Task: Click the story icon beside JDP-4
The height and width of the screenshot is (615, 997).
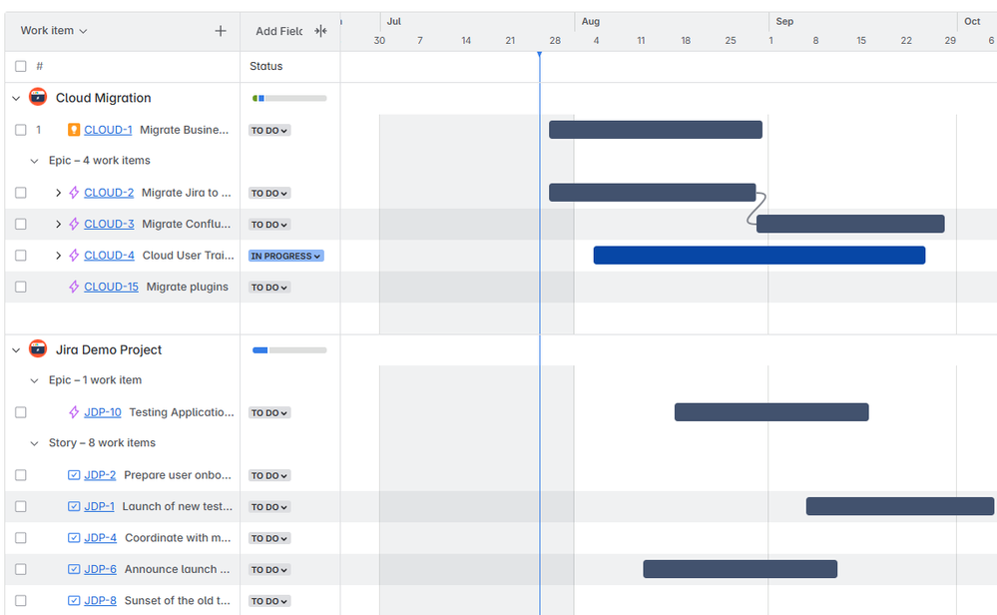Action: tap(74, 537)
